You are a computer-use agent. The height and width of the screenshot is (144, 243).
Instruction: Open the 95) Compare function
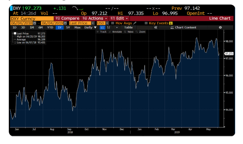pos(68,18)
